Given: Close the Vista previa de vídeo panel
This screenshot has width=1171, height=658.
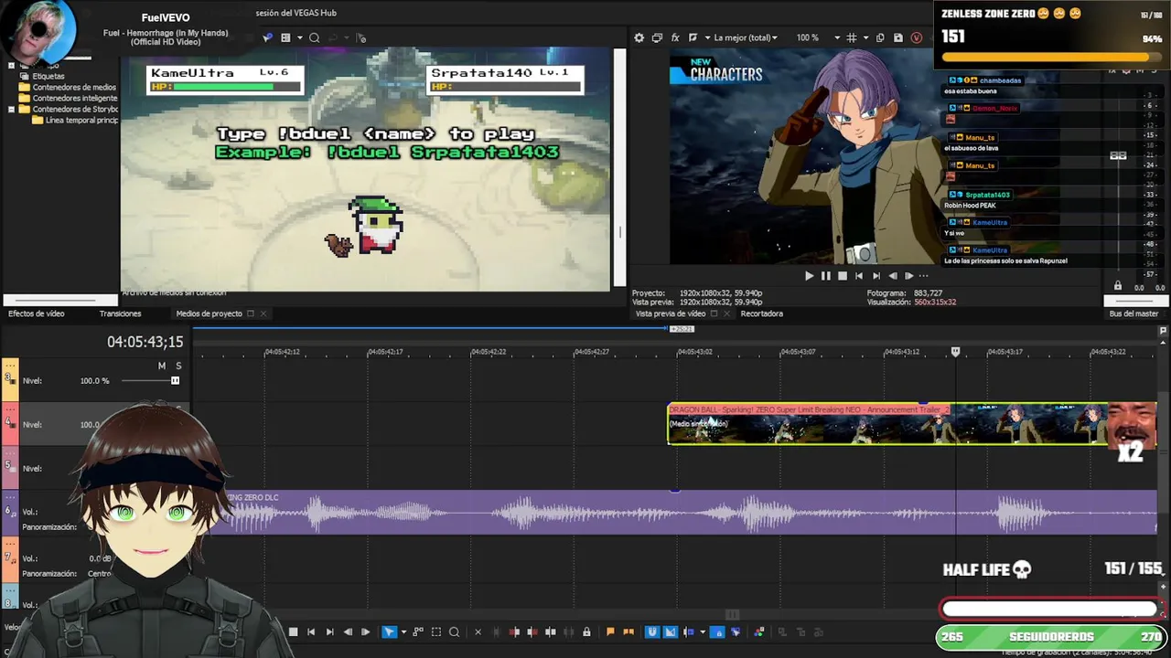Looking at the screenshot, I should [x=727, y=313].
